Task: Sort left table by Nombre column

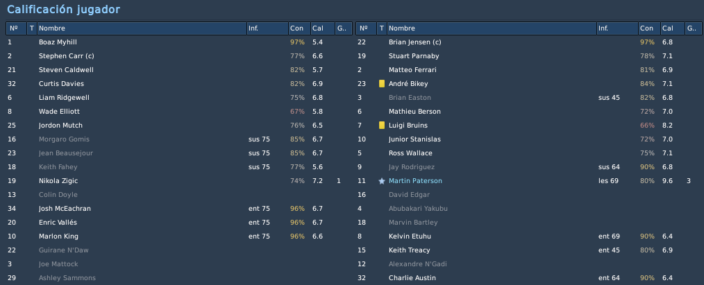Action: (142, 28)
